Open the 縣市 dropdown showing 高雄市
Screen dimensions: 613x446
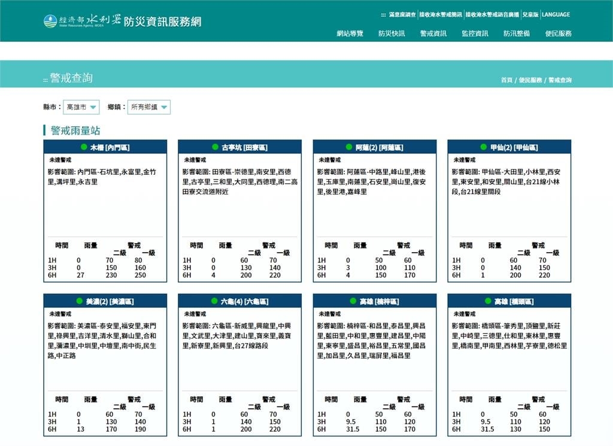tap(81, 107)
